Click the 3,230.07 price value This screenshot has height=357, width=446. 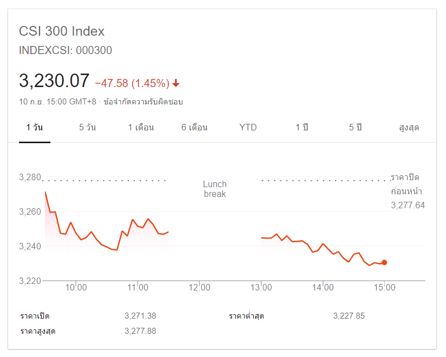54,81
